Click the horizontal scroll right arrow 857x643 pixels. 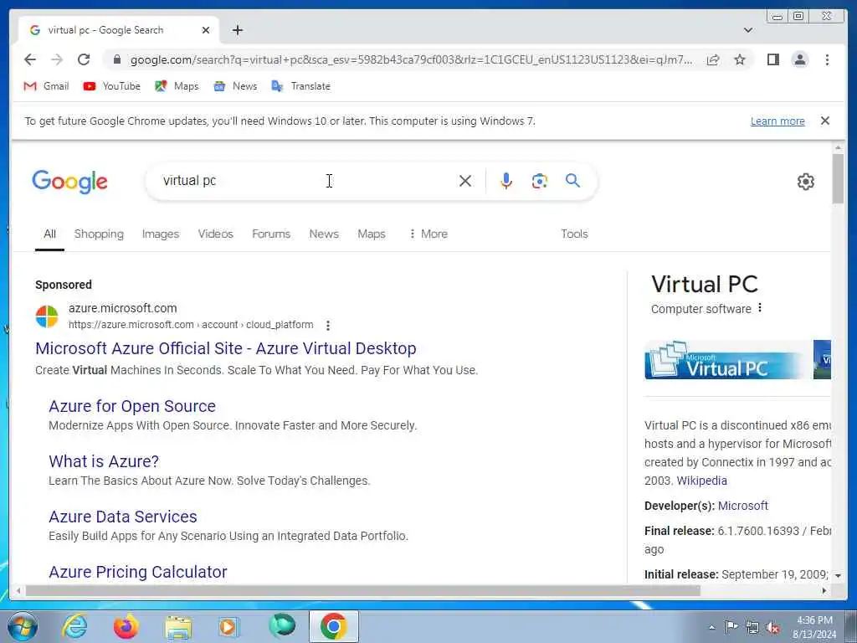click(x=824, y=590)
